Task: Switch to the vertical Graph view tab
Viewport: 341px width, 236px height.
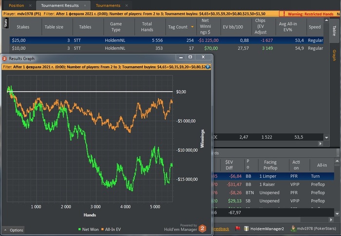Action: tap(334, 55)
